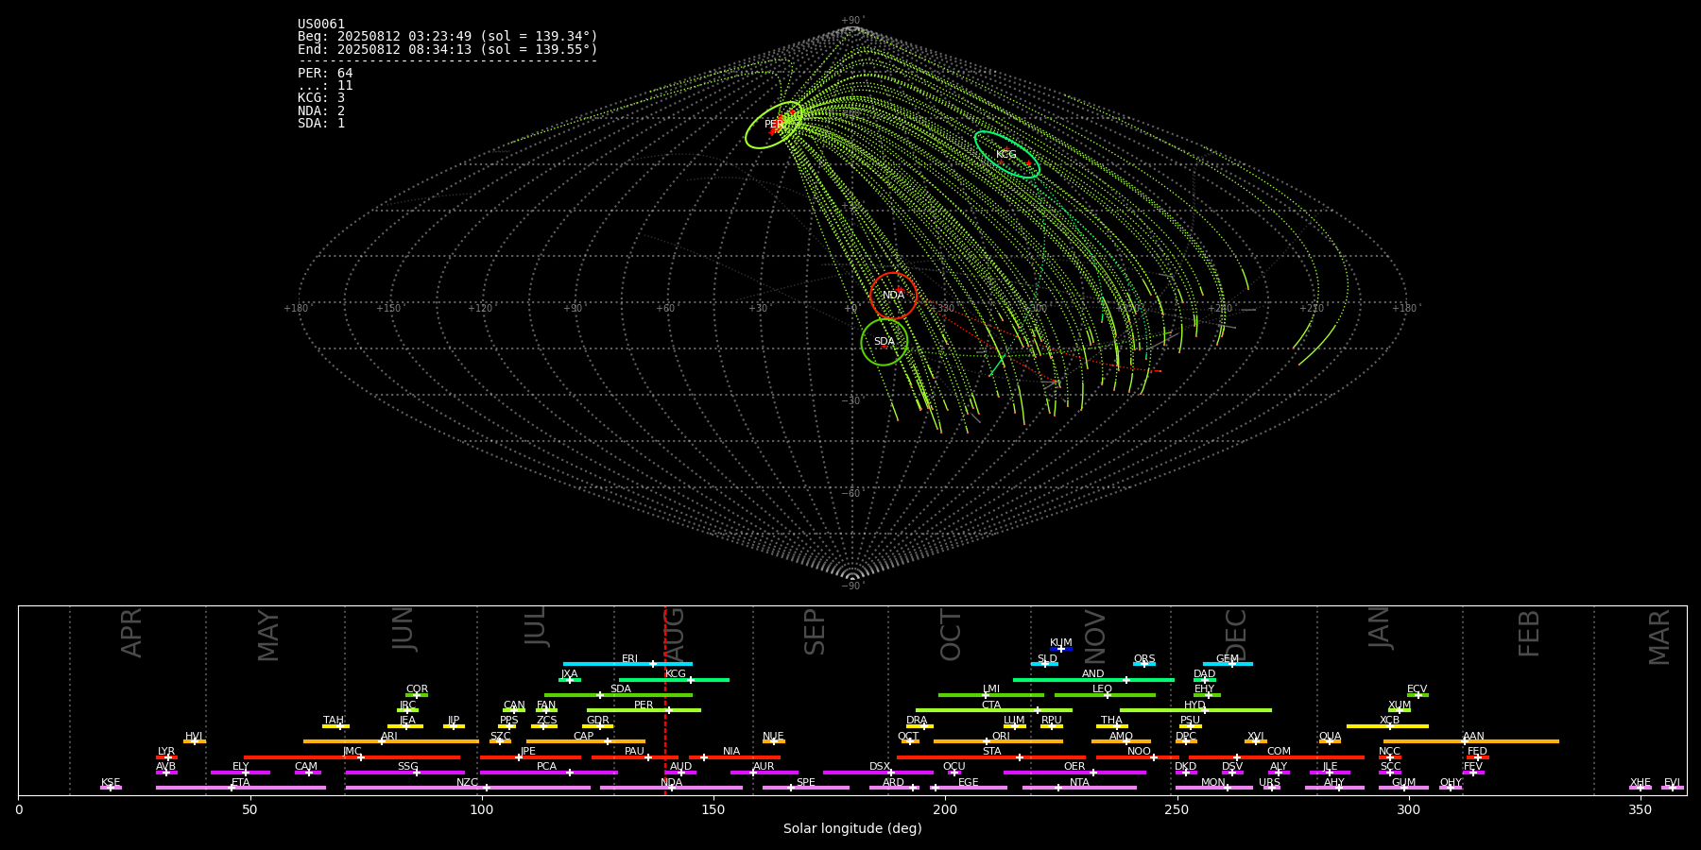The width and height of the screenshot is (1701, 850).
Task: Click the SLD shower bar in timeline
Action: point(1045,664)
